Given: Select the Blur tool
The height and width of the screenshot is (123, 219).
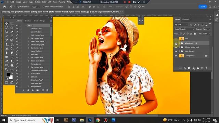Looking at the screenshot, I should [7, 53].
